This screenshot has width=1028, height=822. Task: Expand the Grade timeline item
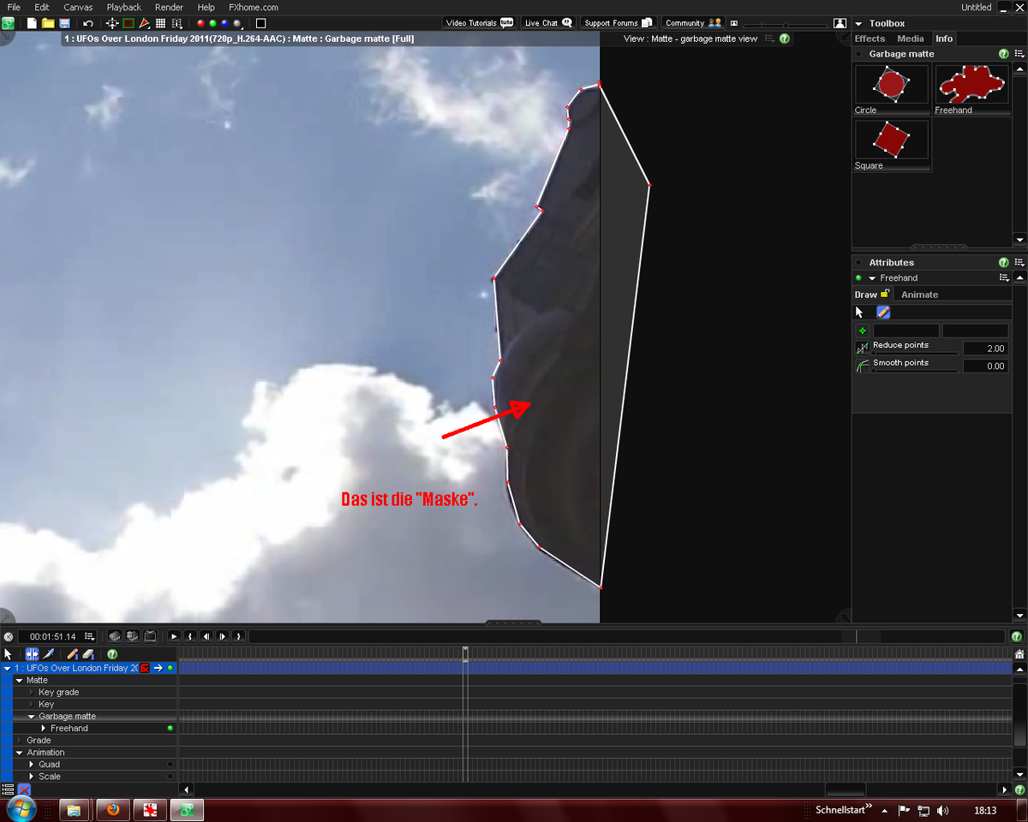(x=19, y=740)
